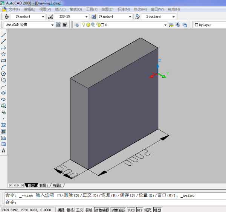226x212 pixels.
Task: Toggle Snap (捕捉) mode in status bar
Action: [x=61, y=210]
